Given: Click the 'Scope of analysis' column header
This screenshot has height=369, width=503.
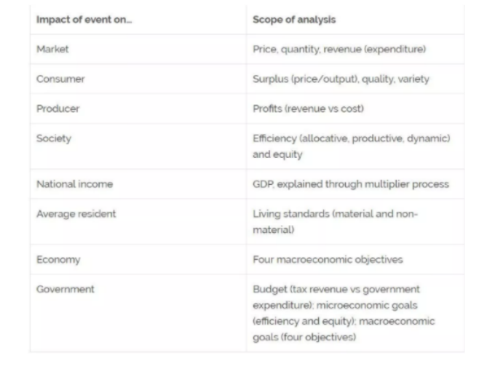Looking at the screenshot, I should (x=294, y=20).
